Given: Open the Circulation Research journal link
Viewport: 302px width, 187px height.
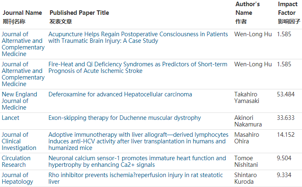Looking at the screenshot, I should (16, 161).
